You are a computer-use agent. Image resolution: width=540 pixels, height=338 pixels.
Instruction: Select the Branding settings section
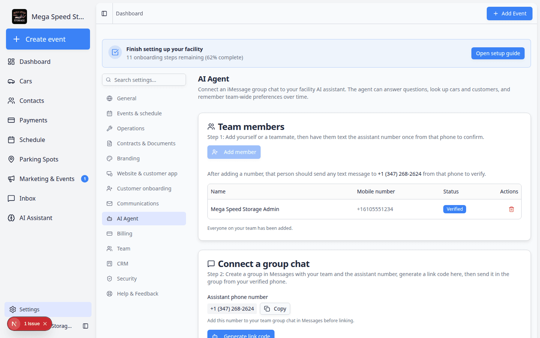point(144,158)
